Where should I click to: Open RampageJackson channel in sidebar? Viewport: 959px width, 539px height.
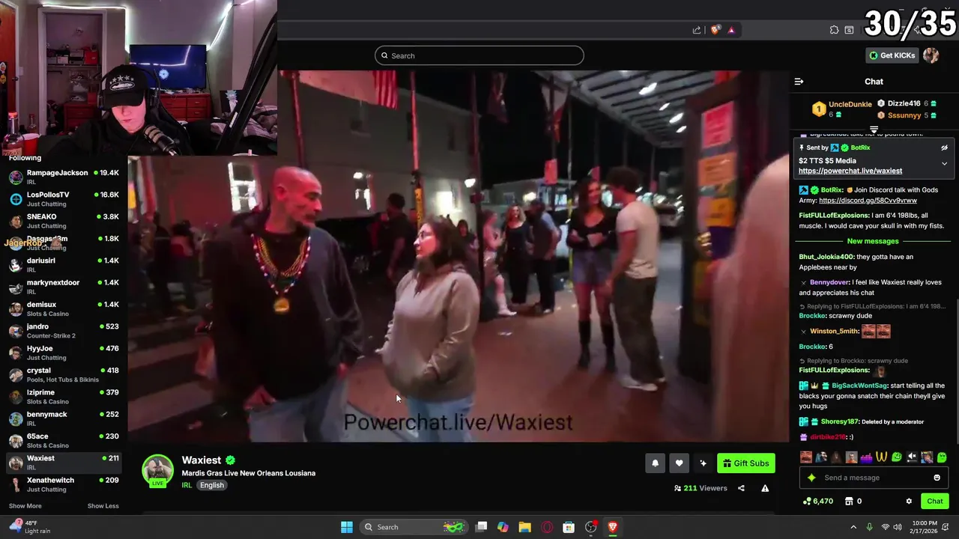pyautogui.click(x=64, y=177)
